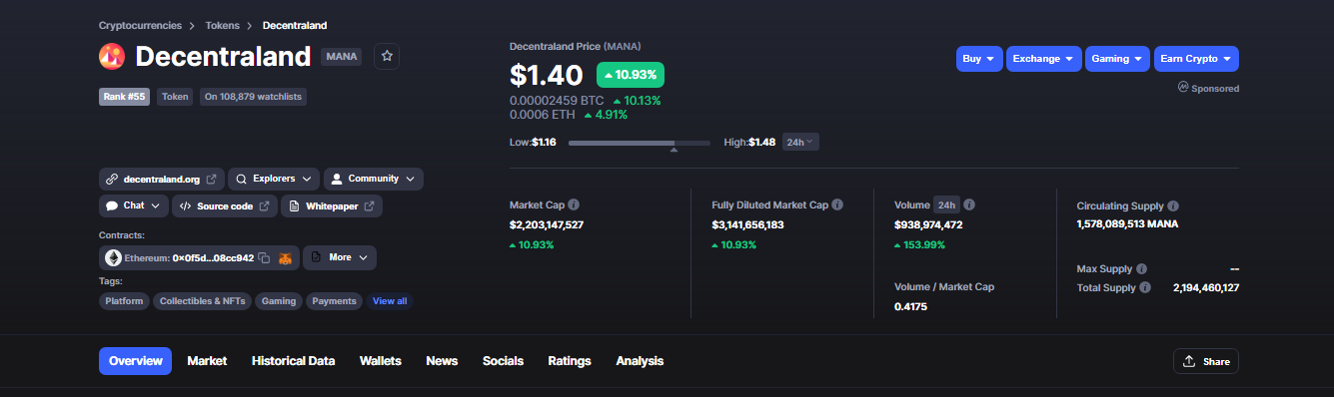Click the Sponsored info icon
This screenshot has height=397, width=1334.
coord(1183,87)
